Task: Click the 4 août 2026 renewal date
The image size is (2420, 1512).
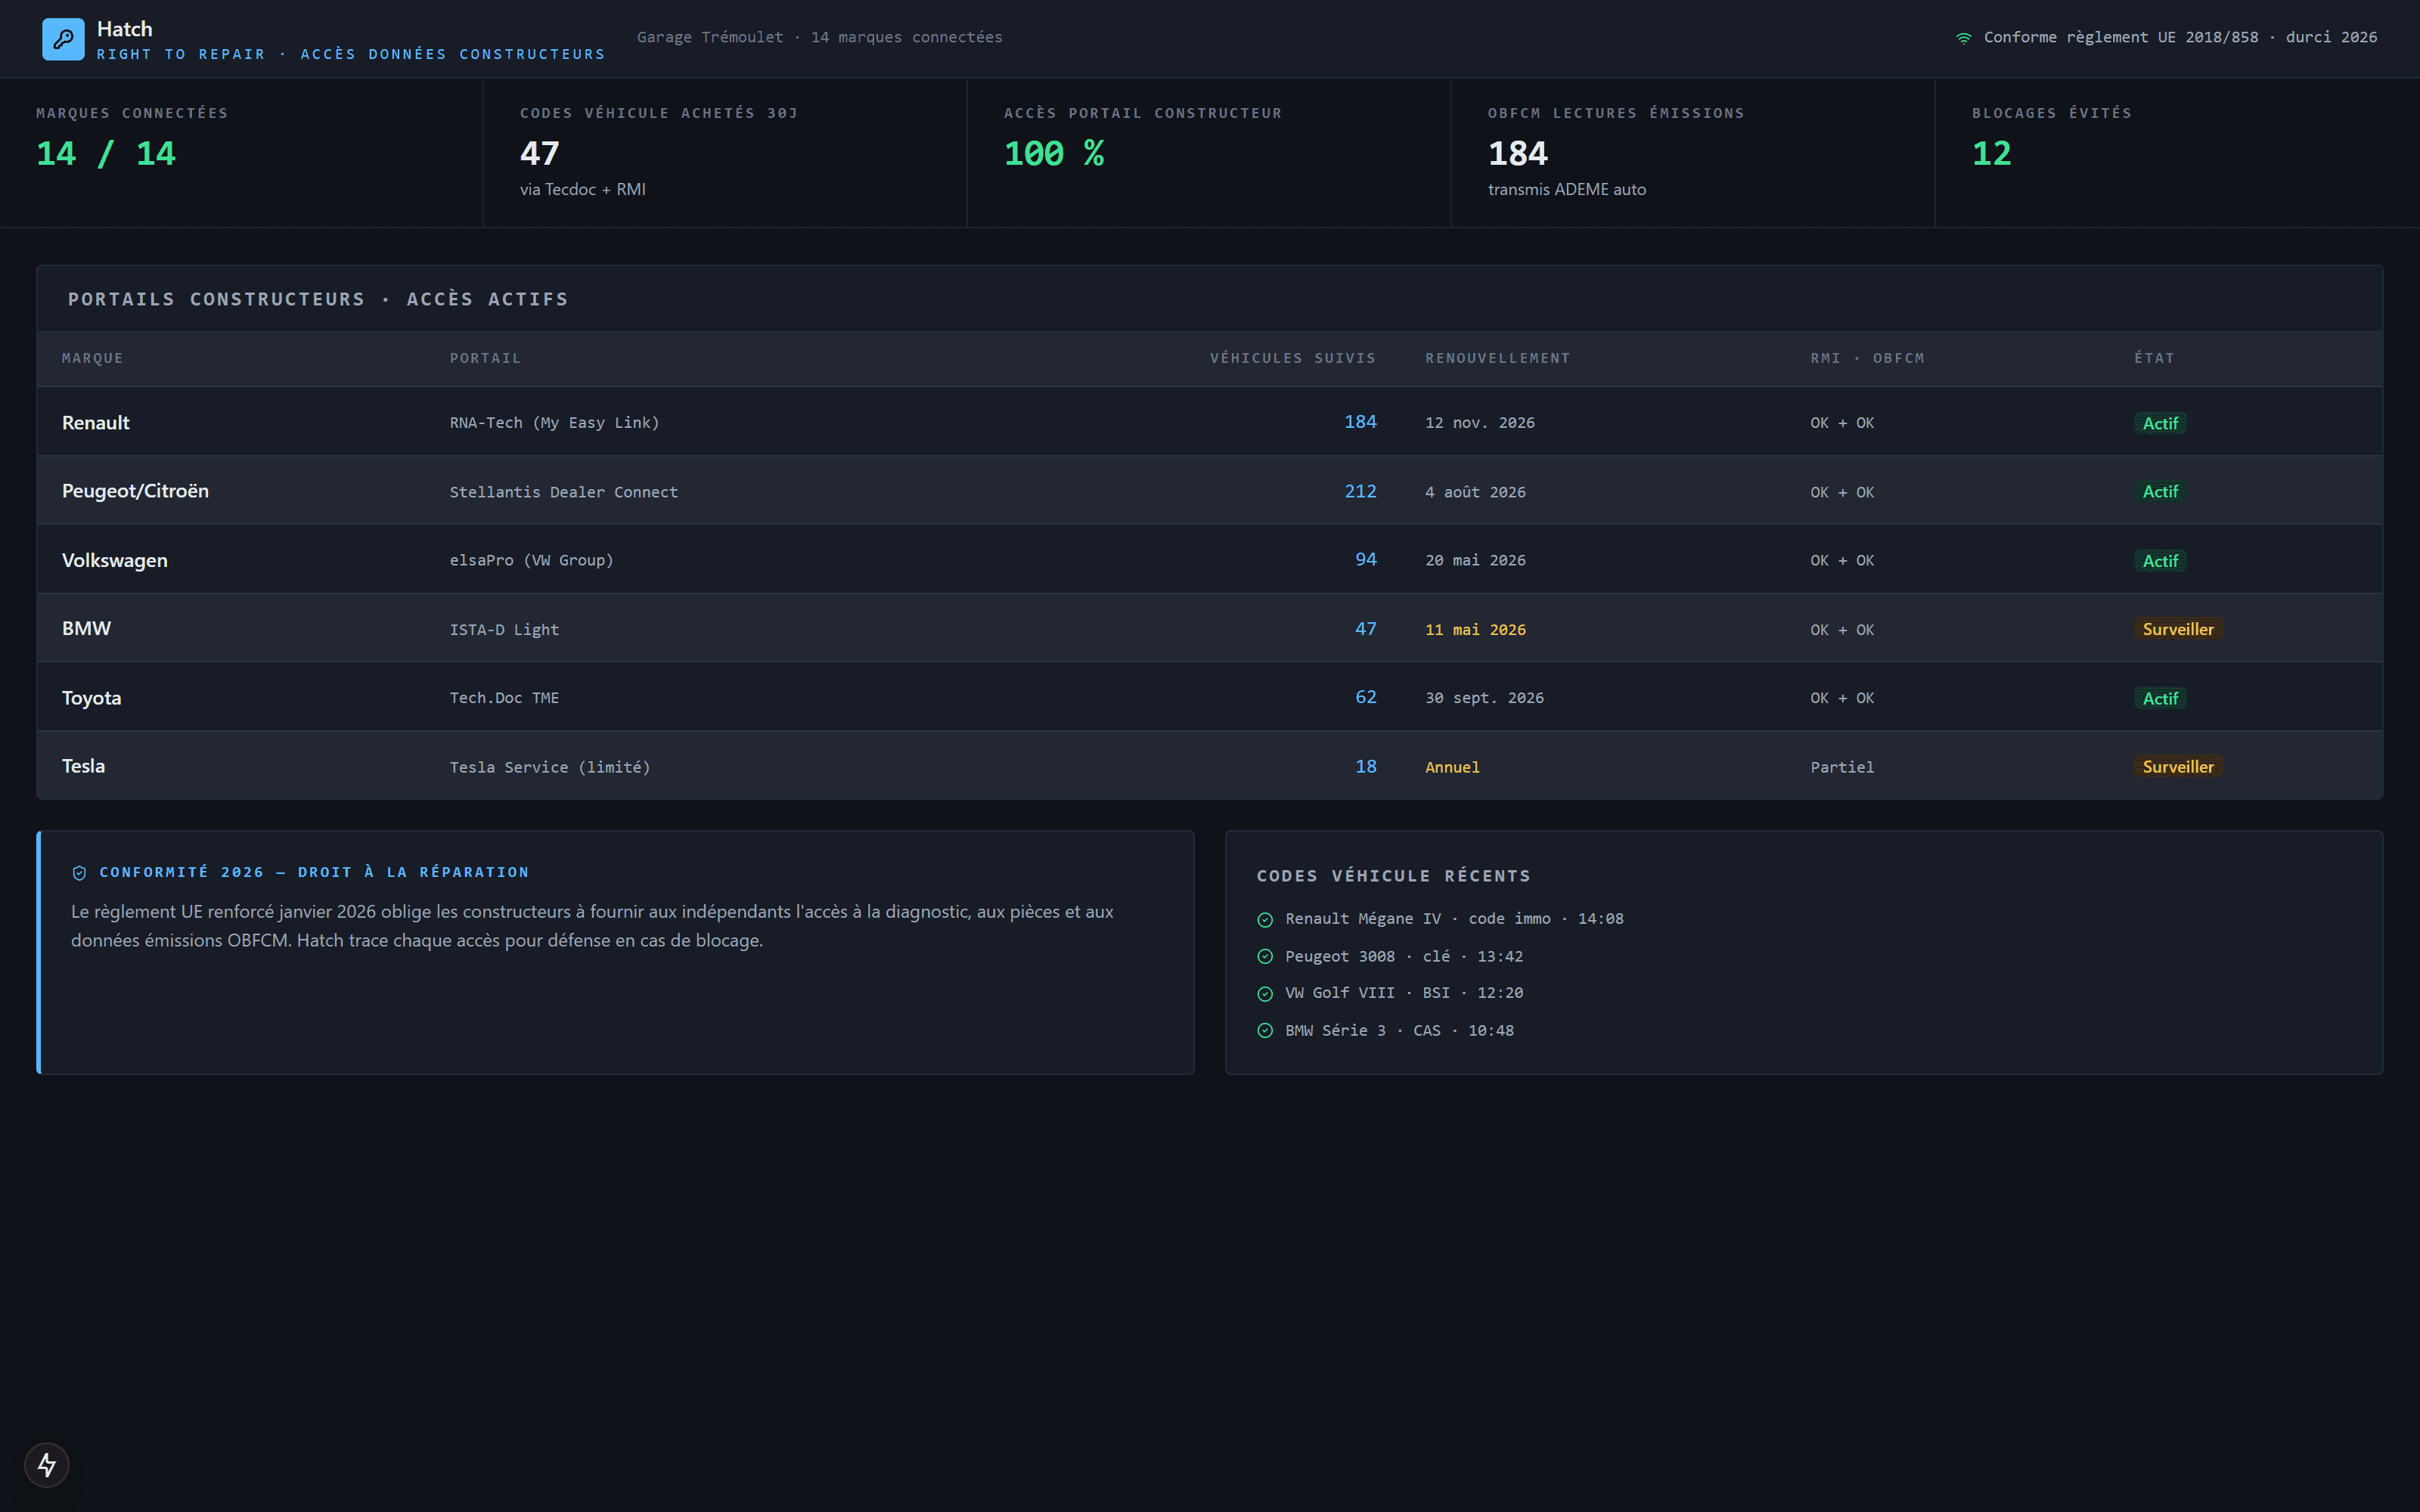Action: (1476, 492)
